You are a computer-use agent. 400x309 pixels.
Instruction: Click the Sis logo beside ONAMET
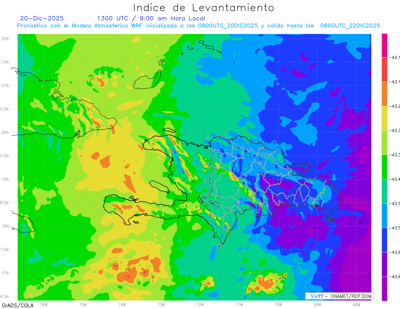pyautogui.click(x=317, y=296)
